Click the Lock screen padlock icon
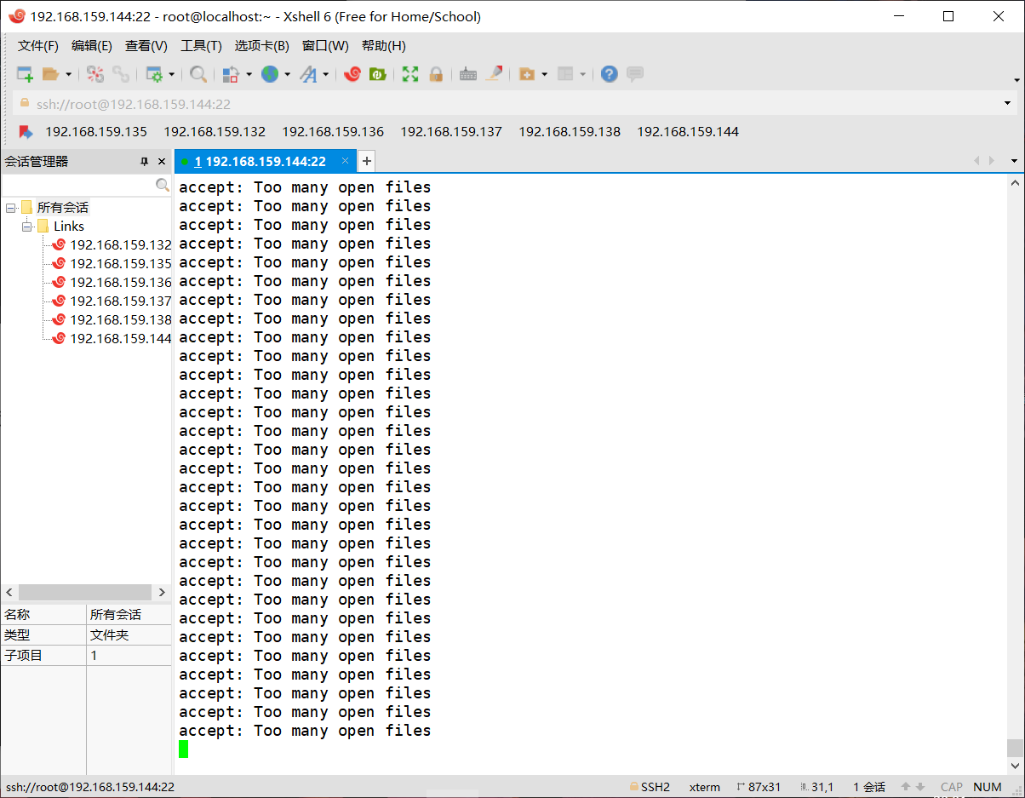 point(436,74)
